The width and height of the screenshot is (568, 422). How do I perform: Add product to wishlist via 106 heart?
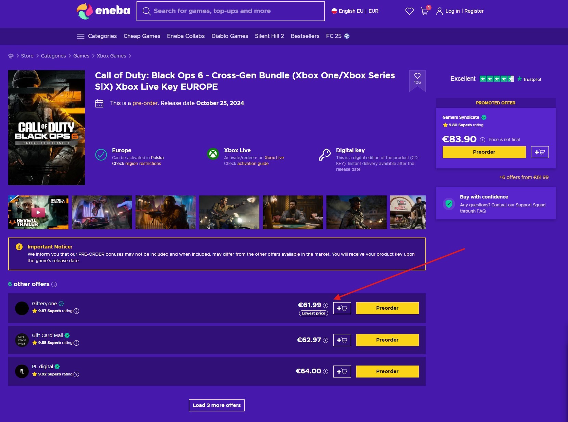click(417, 79)
